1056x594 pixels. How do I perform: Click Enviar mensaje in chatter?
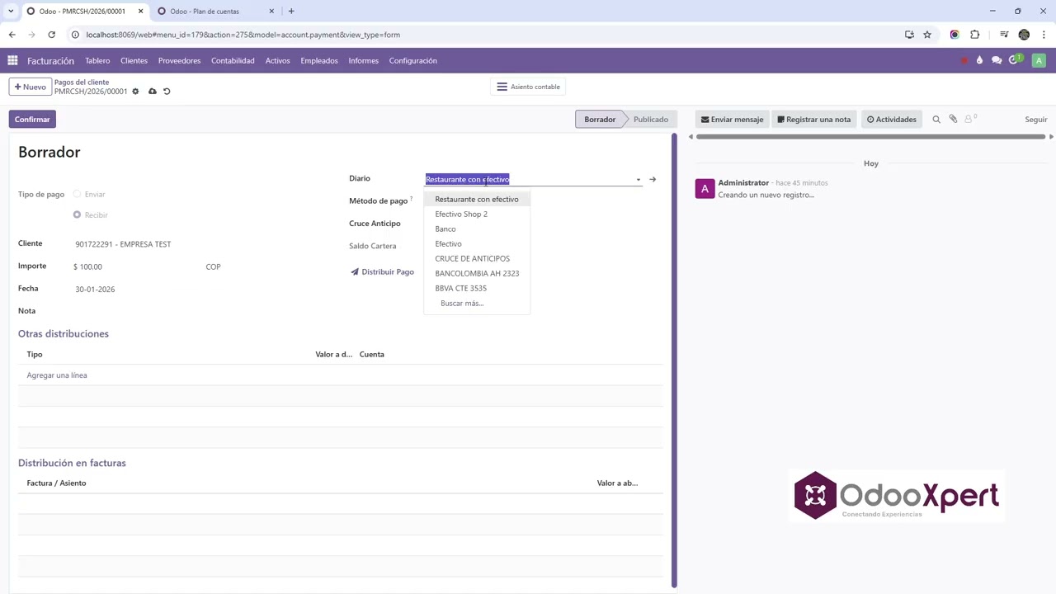click(x=732, y=120)
